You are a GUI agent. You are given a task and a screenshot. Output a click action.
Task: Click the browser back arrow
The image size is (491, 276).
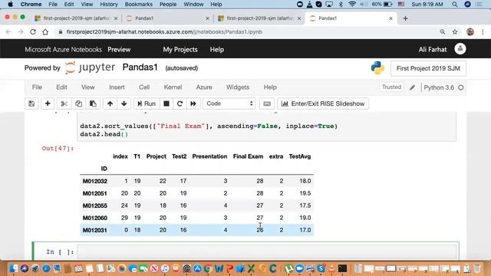click(8, 32)
